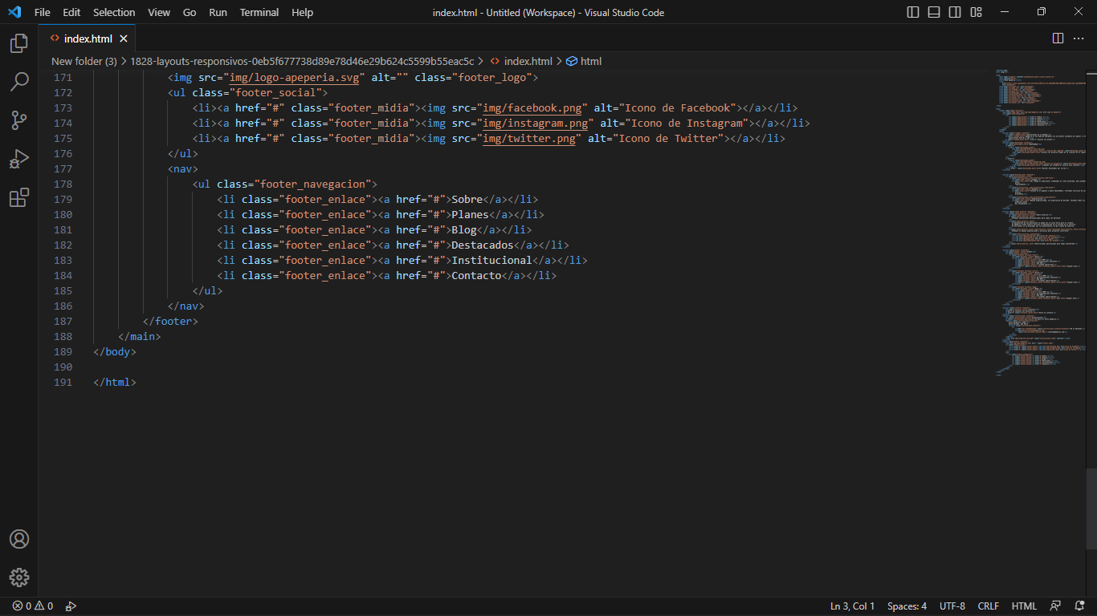Screen dimensions: 1097x616
Task: Open the Terminal menu
Action: tap(259, 12)
